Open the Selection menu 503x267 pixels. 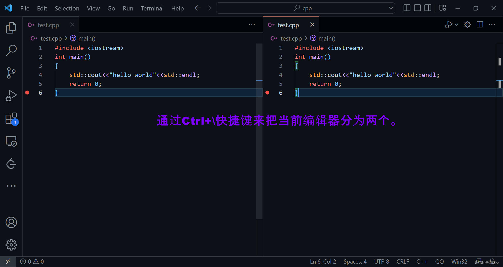click(x=67, y=8)
